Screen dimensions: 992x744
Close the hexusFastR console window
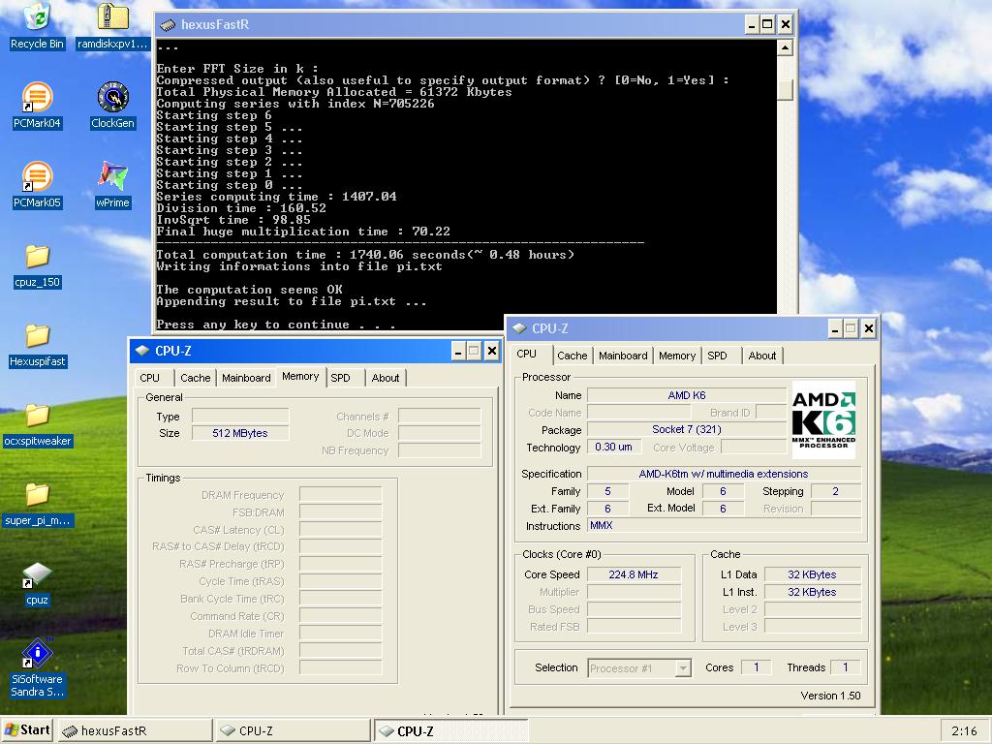point(785,24)
